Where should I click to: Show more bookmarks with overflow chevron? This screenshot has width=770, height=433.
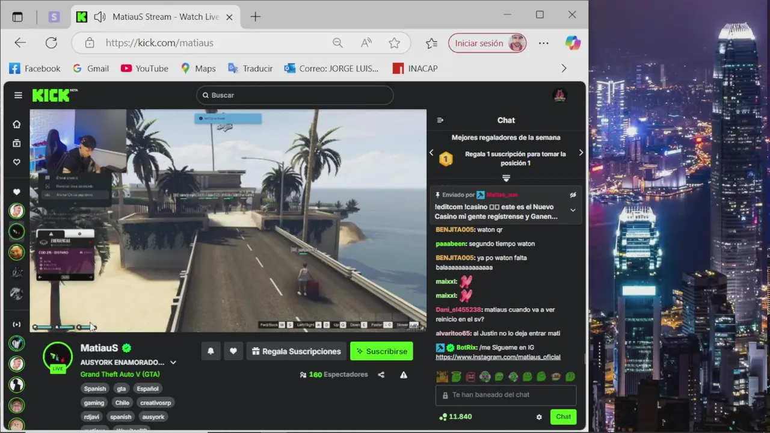coord(564,69)
